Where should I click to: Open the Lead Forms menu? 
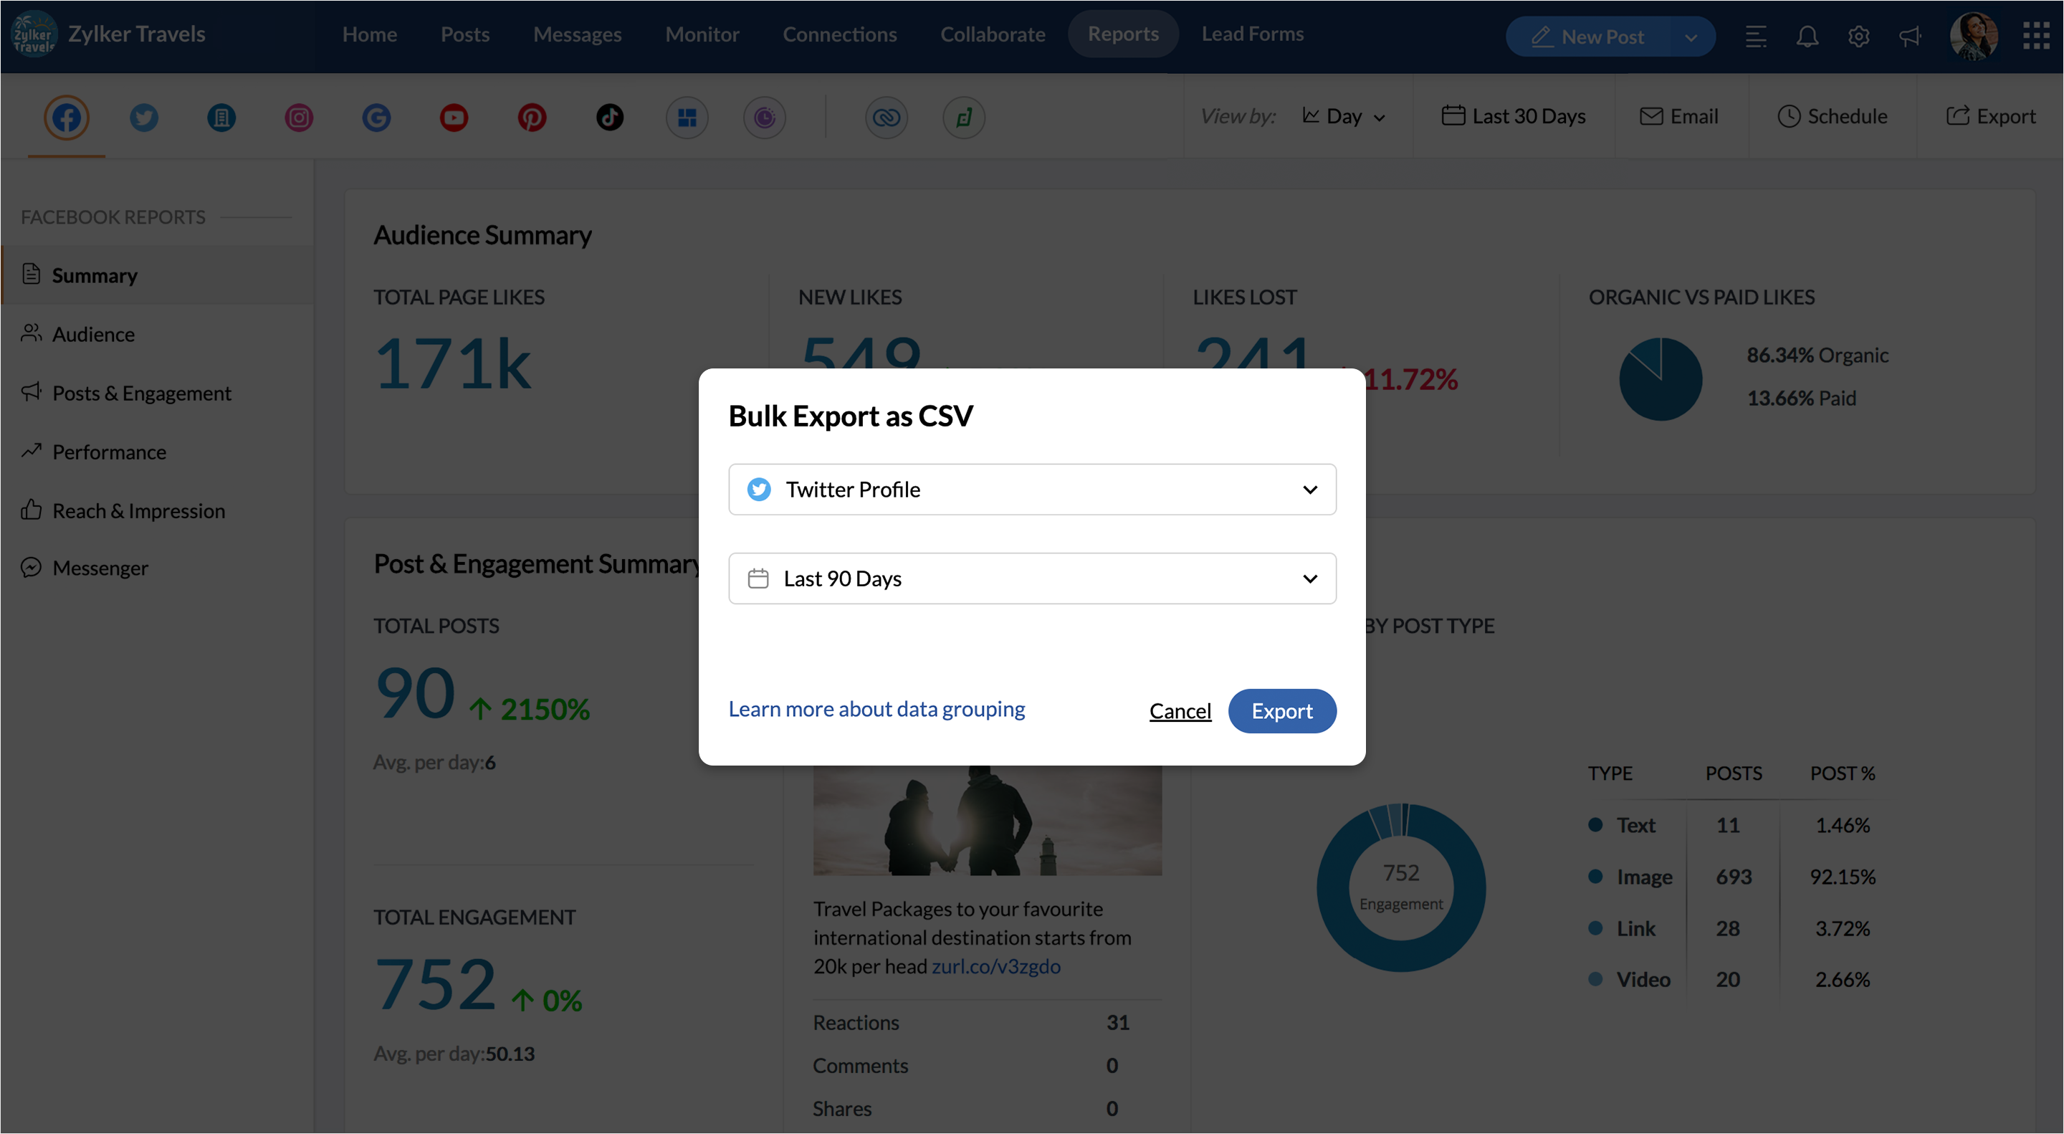[1251, 34]
